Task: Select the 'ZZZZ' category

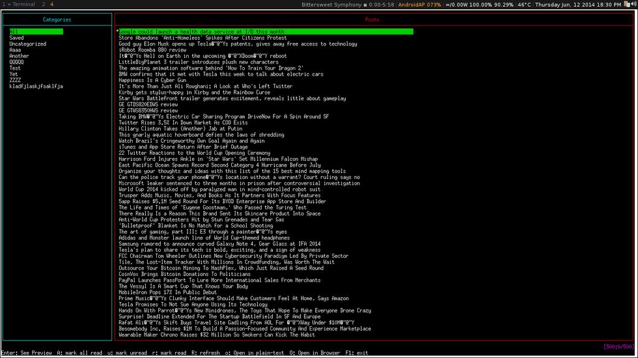Action: tap(15, 80)
